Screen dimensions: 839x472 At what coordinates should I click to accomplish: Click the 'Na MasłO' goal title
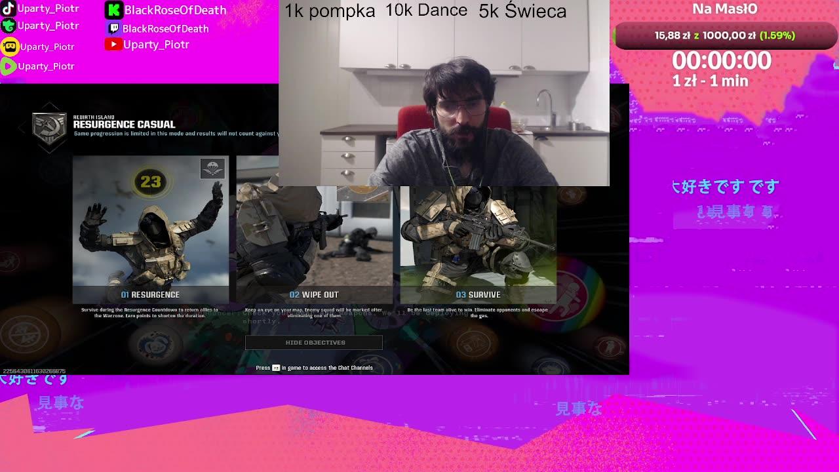click(x=725, y=9)
